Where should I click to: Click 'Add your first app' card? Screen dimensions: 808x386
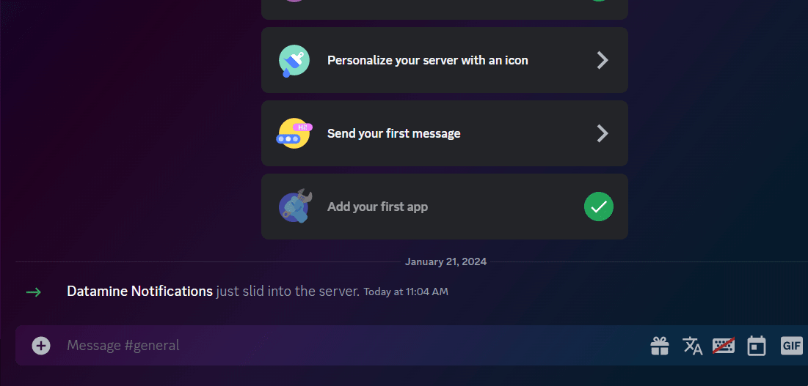pos(444,207)
